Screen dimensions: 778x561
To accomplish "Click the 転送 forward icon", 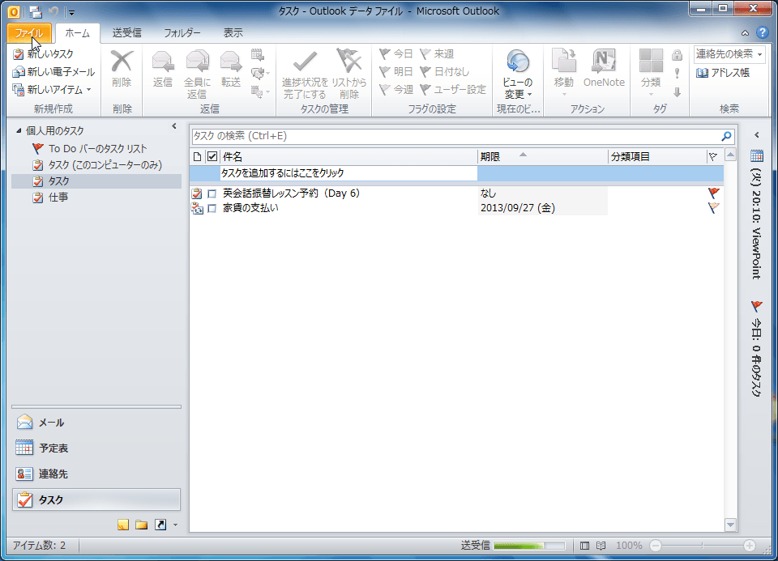I will click(x=231, y=62).
